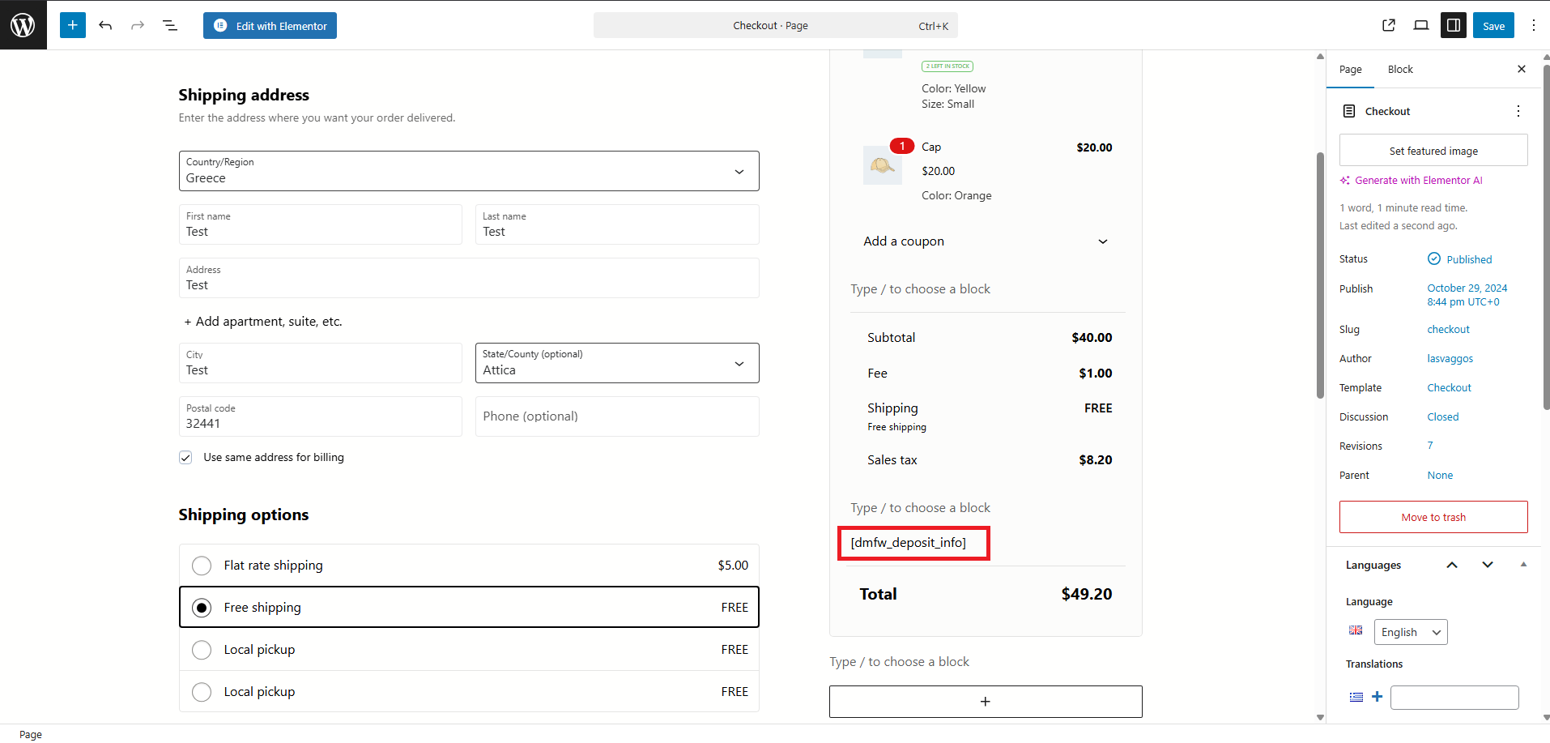The width and height of the screenshot is (1550, 743).
Task: Open the English language dropdown
Action: pyautogui.click(x=1410, y=632)
